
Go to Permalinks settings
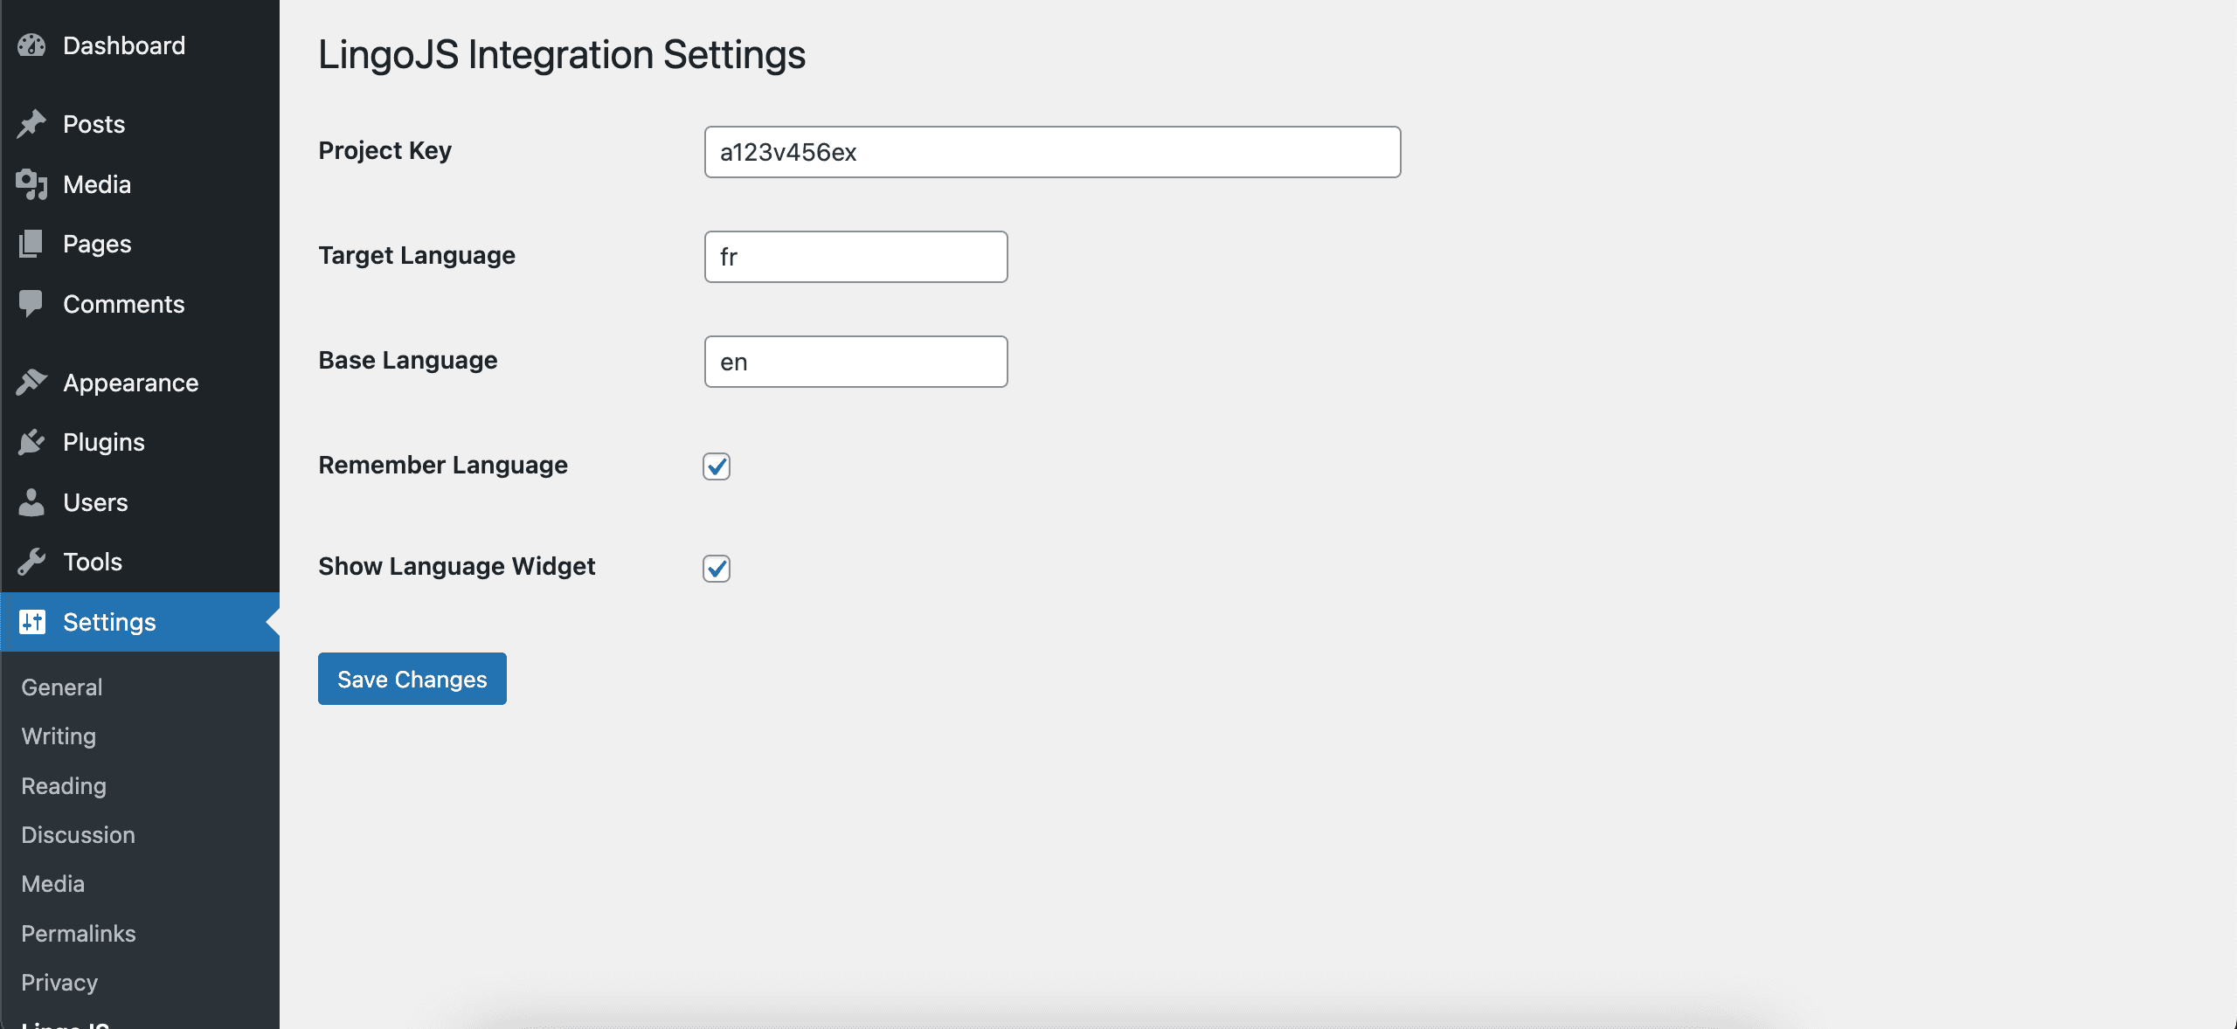point(78,934)
